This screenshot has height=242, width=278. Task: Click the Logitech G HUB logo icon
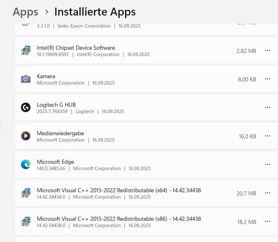point(26,107)
